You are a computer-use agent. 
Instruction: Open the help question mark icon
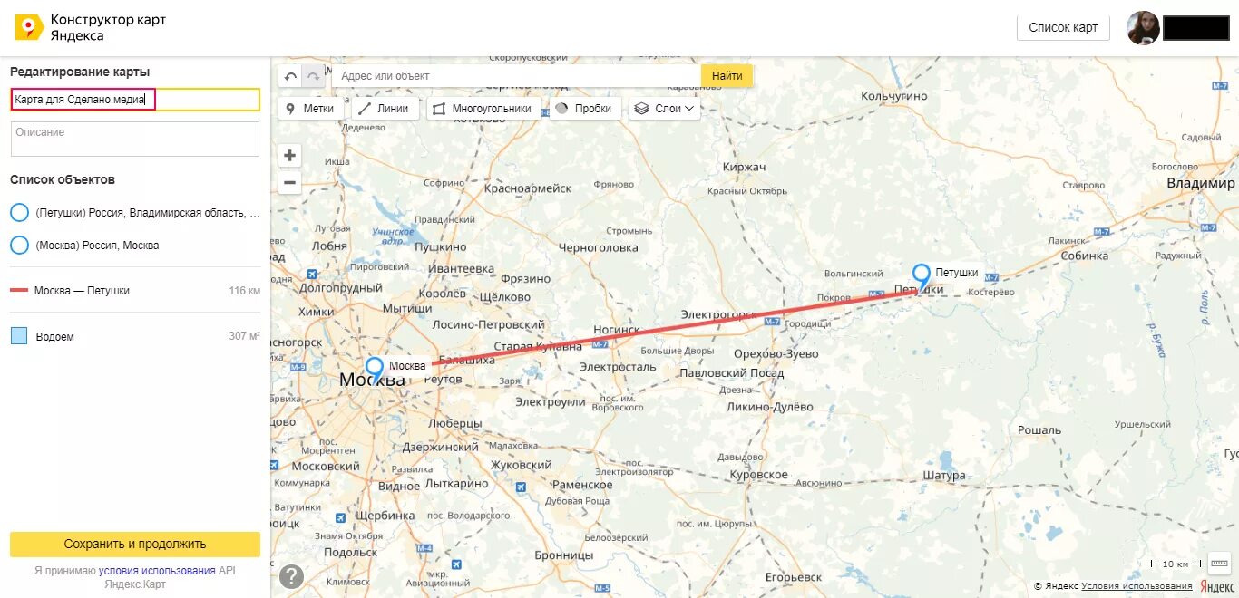291,576
